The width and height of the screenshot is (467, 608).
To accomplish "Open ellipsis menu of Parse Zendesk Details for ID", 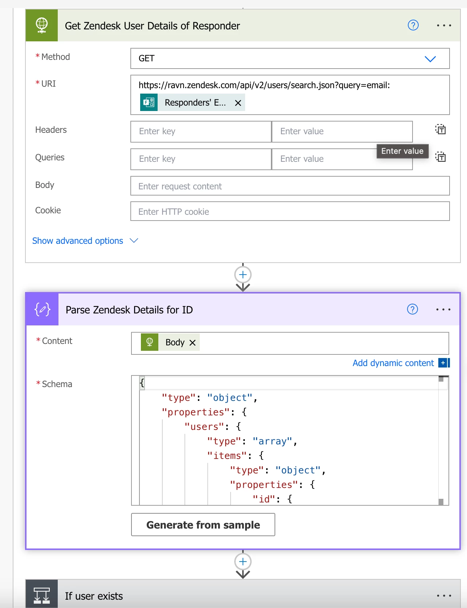I will point(443,309).
